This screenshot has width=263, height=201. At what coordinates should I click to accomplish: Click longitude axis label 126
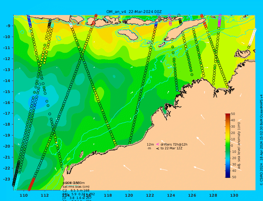(192, 195)
